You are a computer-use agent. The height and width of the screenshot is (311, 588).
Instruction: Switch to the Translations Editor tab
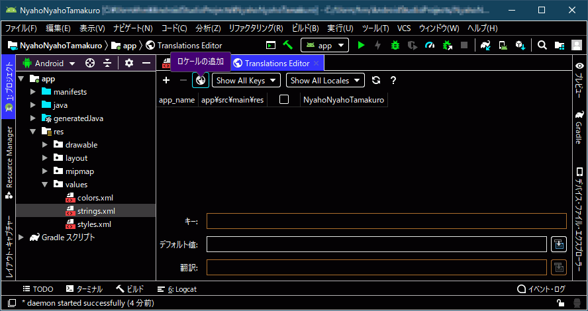coord(276,64)
